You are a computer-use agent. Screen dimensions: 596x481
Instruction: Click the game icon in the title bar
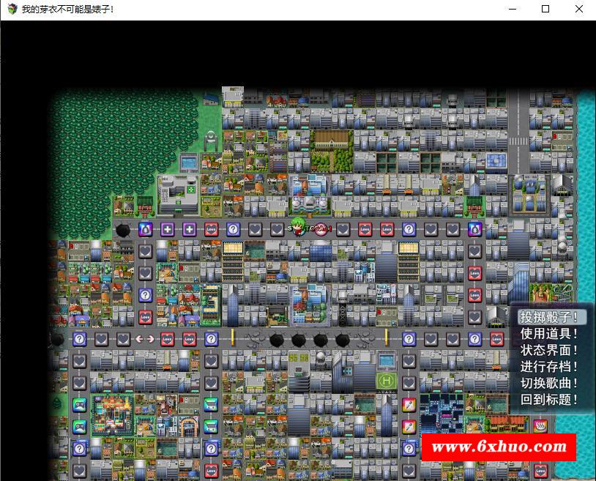pyautogui.click(x=12, y=9)
